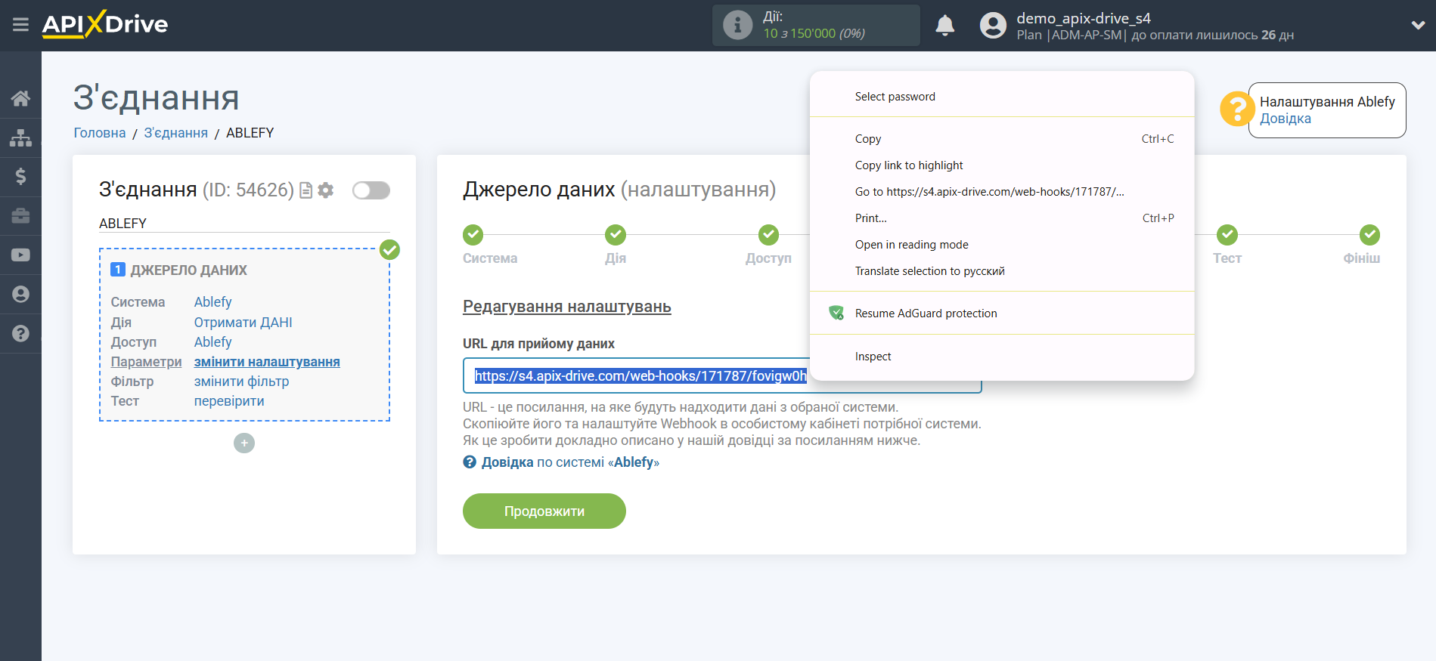Click the actions info icon
Image resolution: width=1436 pixels, height=661 pixels.
click(x=737, y=25)
